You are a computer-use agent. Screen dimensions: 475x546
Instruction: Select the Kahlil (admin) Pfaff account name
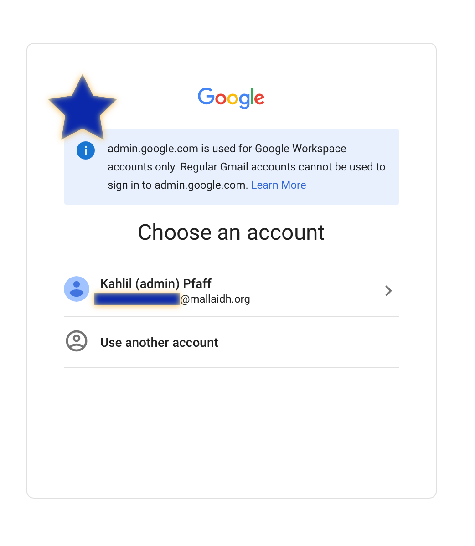[155, 283]
